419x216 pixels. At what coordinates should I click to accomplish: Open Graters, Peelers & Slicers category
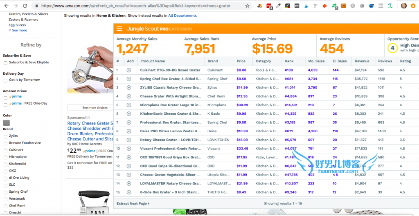click(x=28, y=14)
